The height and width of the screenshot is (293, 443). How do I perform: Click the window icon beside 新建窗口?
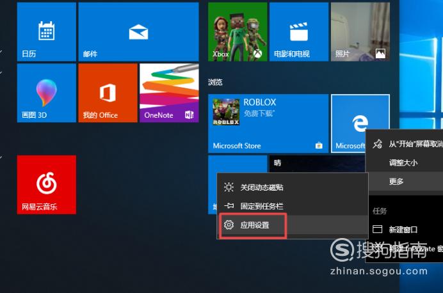coord(378,229)
